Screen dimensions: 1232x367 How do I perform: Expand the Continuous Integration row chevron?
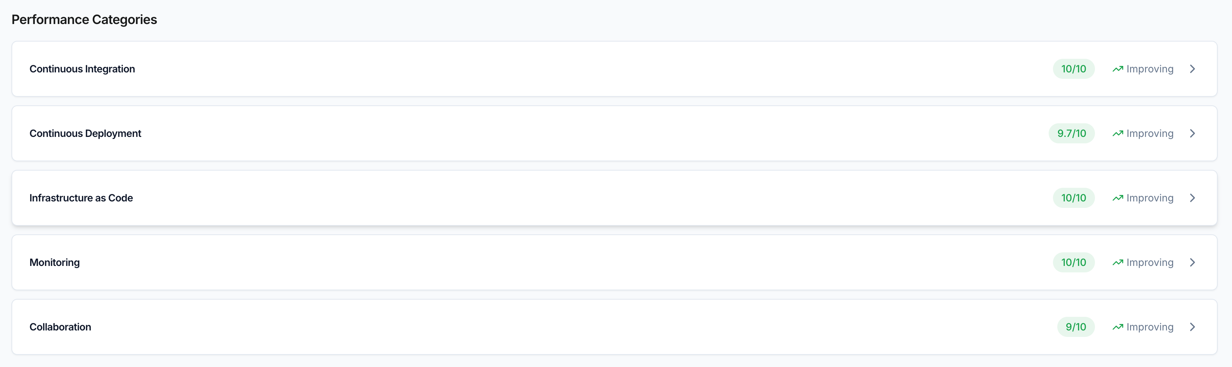click(1192, 69)
